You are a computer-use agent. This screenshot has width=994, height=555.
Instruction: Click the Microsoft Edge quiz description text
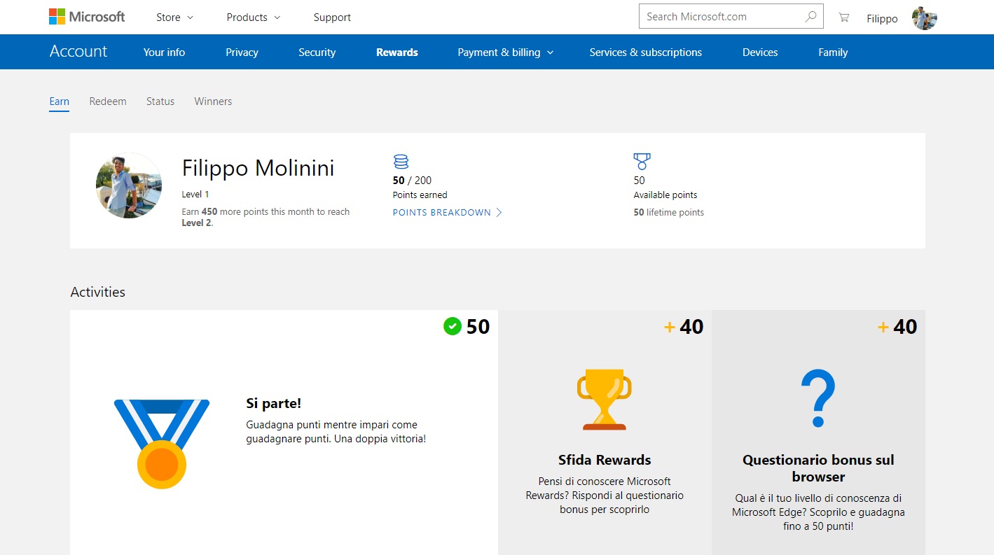pyautogui.click(x=818, y=512)
